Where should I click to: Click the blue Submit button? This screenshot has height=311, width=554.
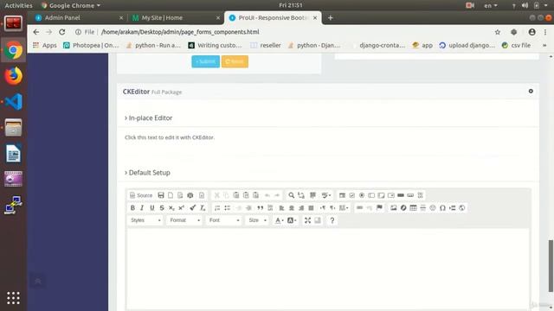[206, 61]
